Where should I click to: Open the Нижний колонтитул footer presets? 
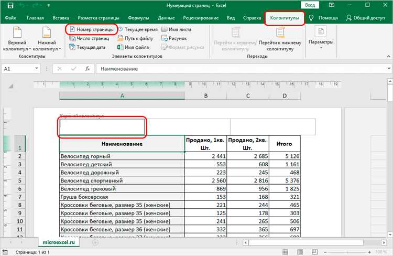47,39
